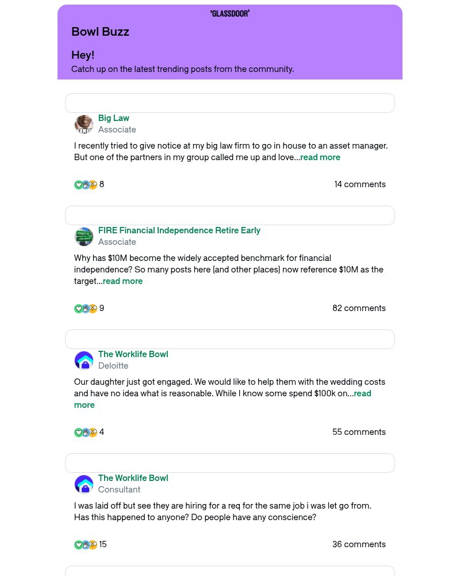View the 55 comments on wedding post
460x576 pixels.
[359, 432]
